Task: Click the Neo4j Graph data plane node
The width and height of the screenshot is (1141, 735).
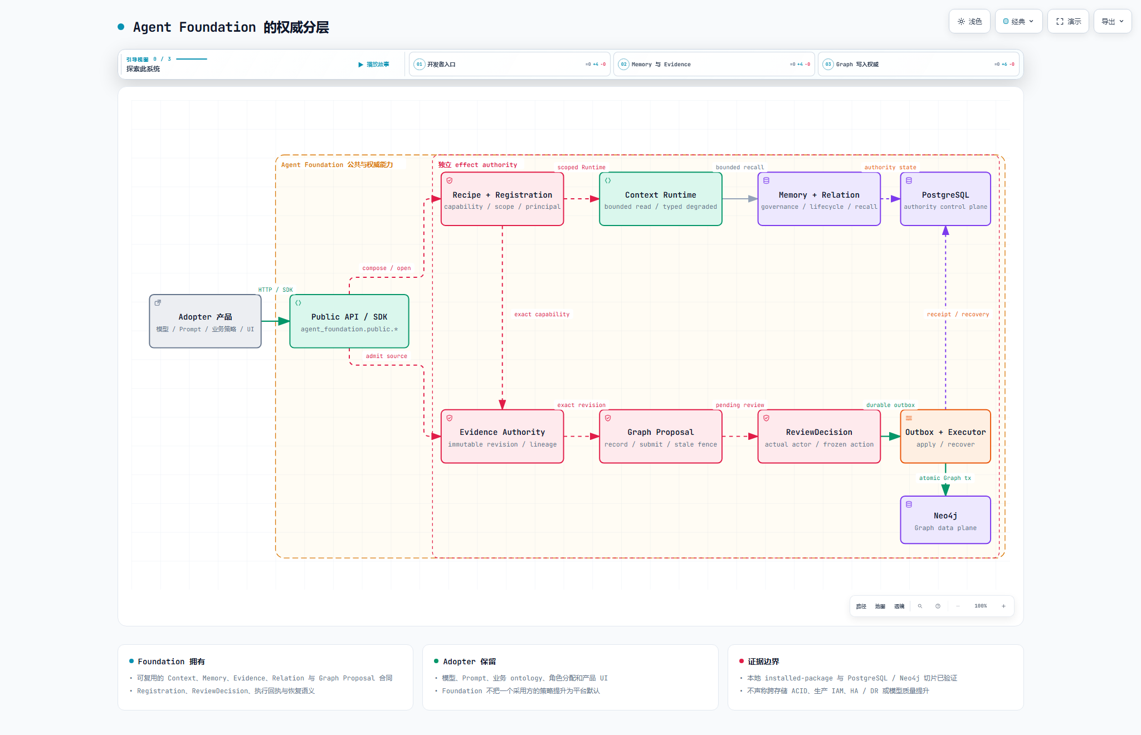Action: [945, 520]
